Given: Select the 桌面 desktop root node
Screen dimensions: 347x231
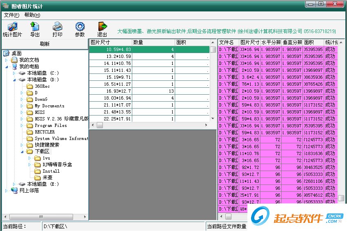Looking at the screenshot, I should [x=16, y=53].
